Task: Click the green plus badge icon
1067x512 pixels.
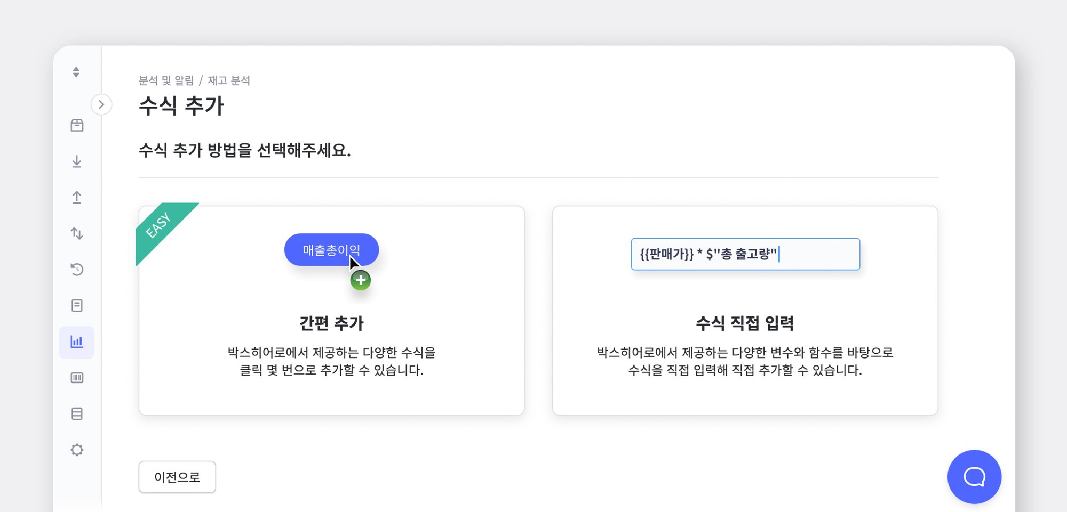Action: tap(361, 280)
